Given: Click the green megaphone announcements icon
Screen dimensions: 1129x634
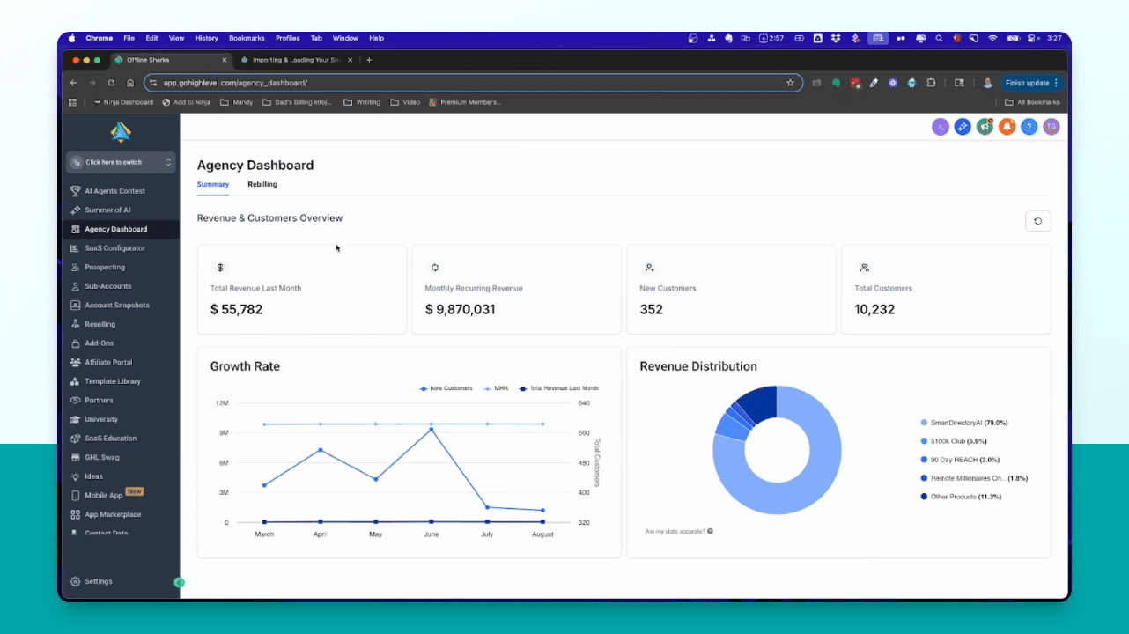Looking at the screenshot, I should (985, 127).
